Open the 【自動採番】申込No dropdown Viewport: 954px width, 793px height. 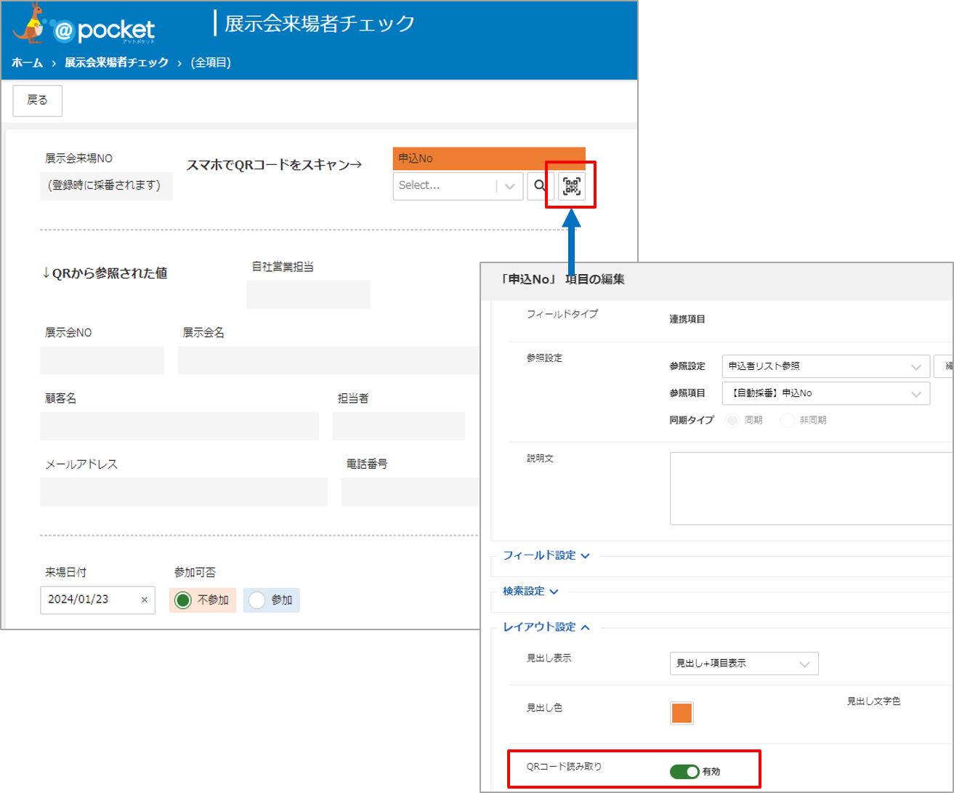tap(826, 393)
